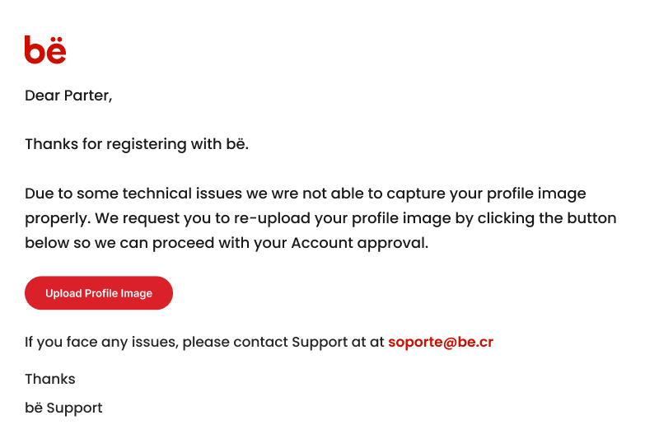The height and width of the screenshot is (448, 659).
Task: Click 'Account approval' text in paragraph
Action: click(x=359, y=243)
